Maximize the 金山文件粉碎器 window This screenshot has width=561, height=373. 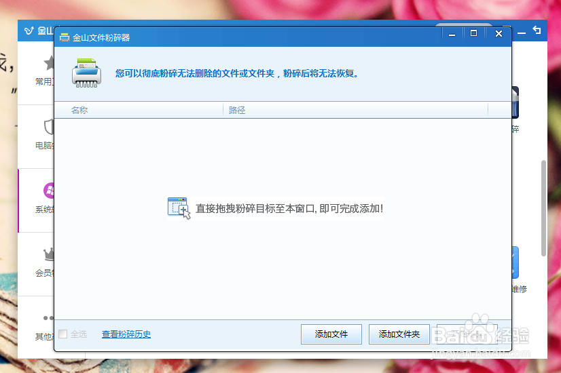(x=473, y=34)
